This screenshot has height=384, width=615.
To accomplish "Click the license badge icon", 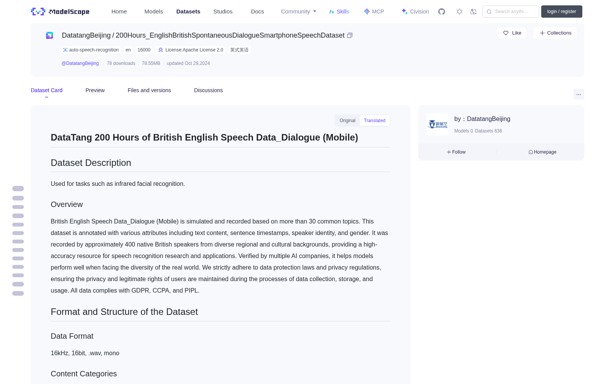I will coord(161,50).
